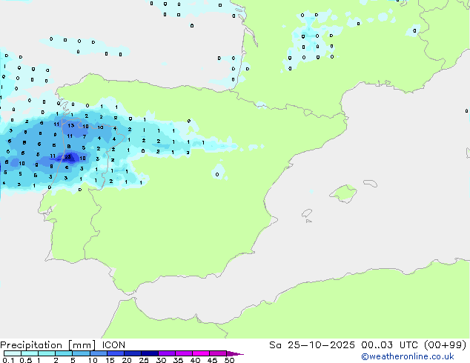Click the 'Precipitation [mm] ICON' title

point(63,345)
